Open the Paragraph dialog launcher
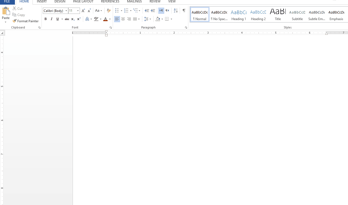This screenshot has width=348, height=205. tap(186, 28)
